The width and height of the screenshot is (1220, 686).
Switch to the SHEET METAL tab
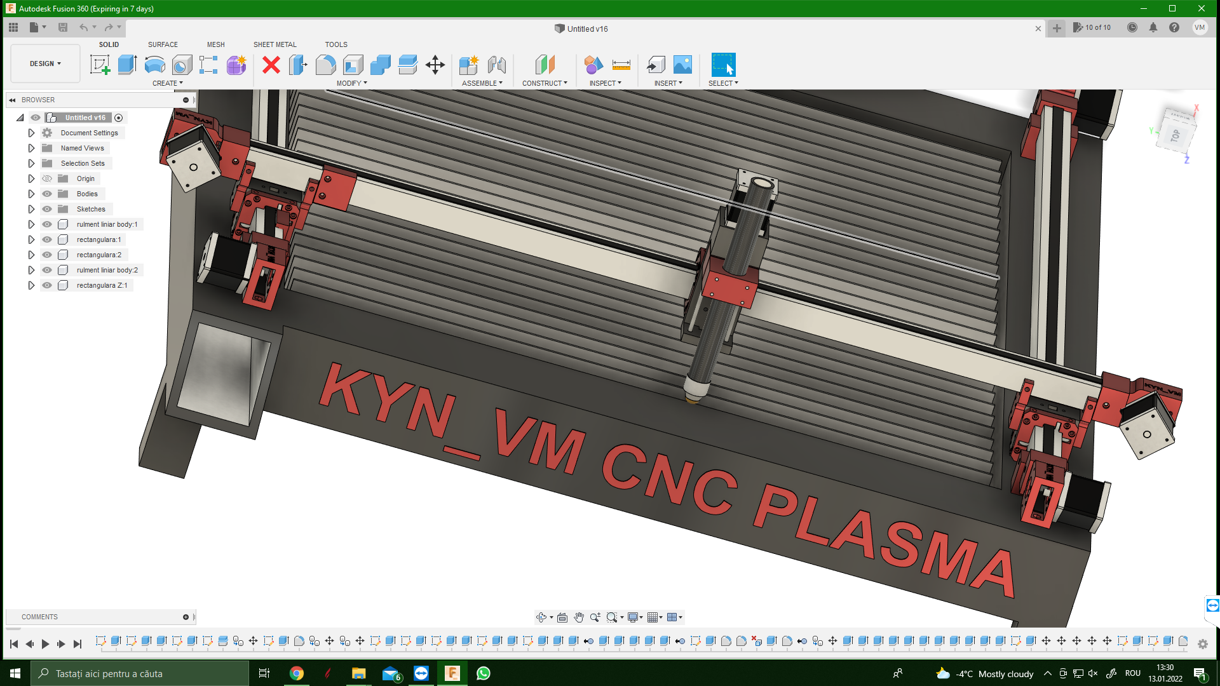[x=274, y=44]
